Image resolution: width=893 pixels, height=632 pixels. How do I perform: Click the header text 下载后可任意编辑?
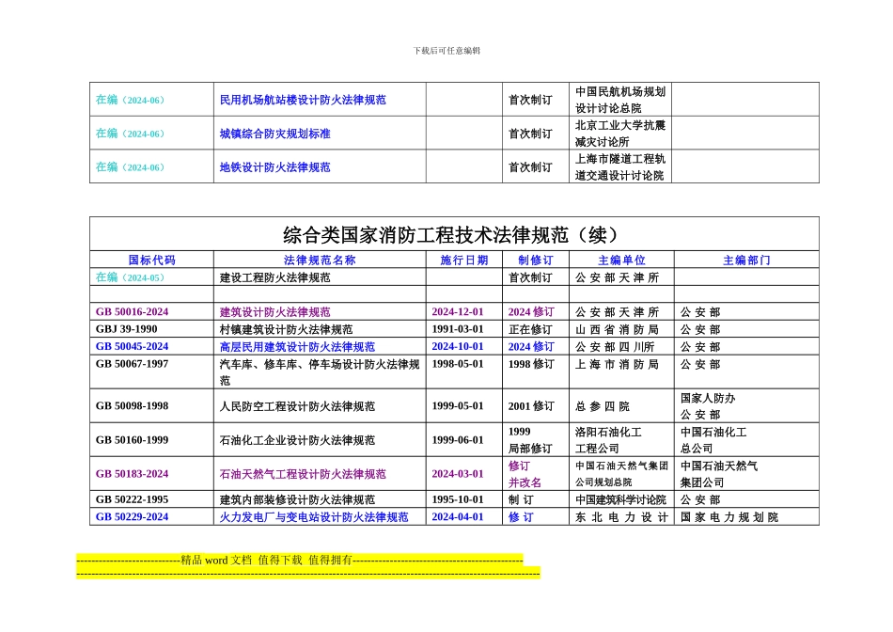[446, 51]
